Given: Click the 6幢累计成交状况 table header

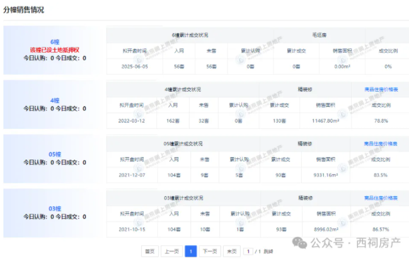Looking at the screenshot, I should [x=190, y=35].
